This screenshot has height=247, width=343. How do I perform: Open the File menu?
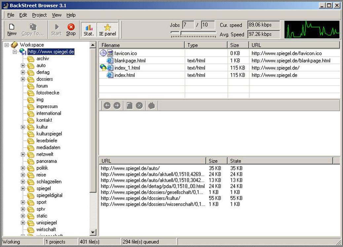pyautogui.click(x=11, y=15)
